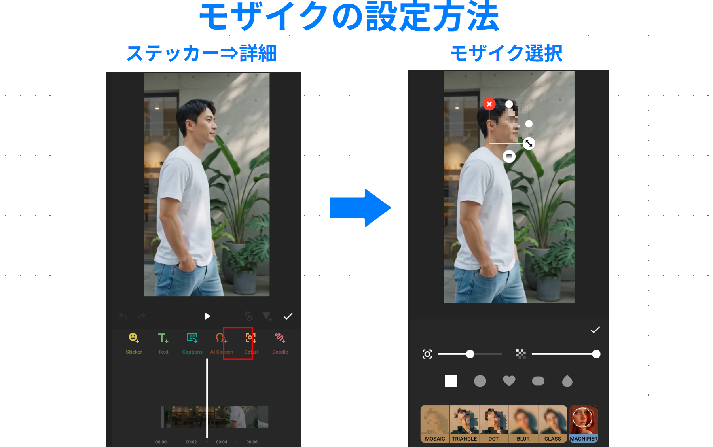The height and width of the screenshot is (447, 713).
Task: Select the DOT effect style
Action: pos(493,424)
